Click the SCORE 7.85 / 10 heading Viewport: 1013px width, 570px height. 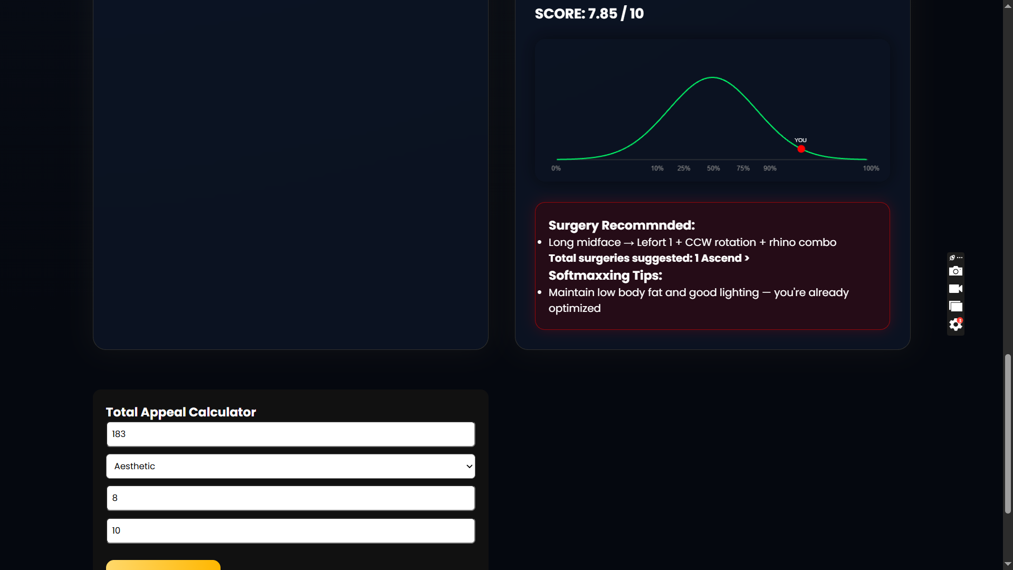589,14
